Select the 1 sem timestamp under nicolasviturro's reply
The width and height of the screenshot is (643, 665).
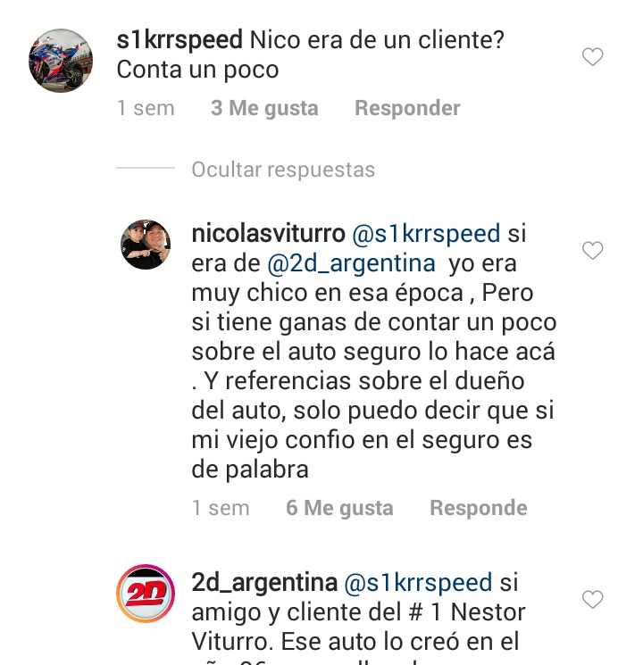pos(221,508)
